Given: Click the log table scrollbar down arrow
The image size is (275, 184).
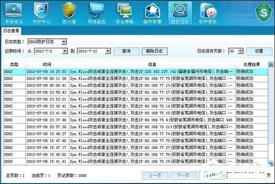Looking at the screenshot, I should [x=271, y=164].
